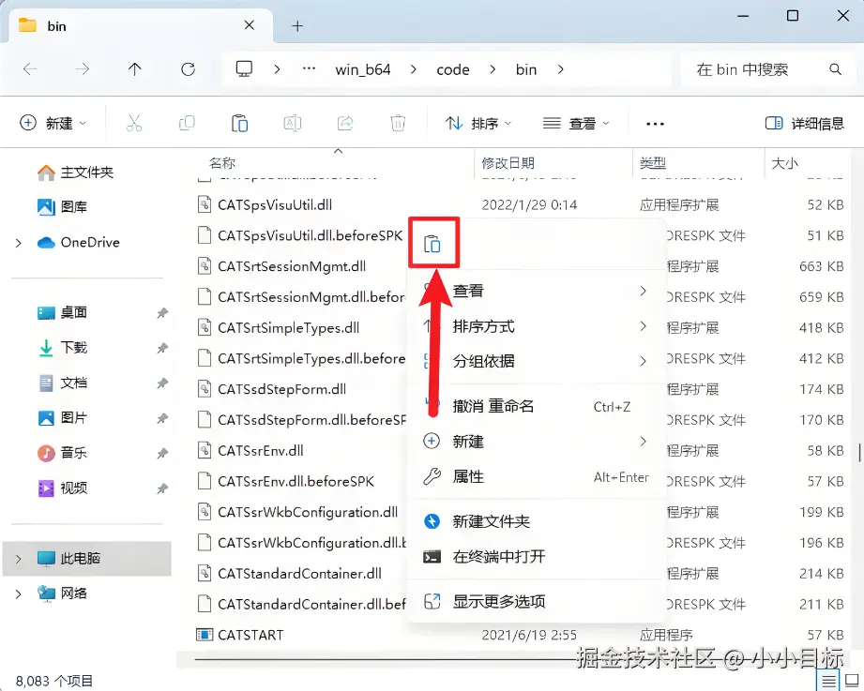864x691 pixels.
Task: Open 查看 submenu in context menu
Action: pos(537,291)
